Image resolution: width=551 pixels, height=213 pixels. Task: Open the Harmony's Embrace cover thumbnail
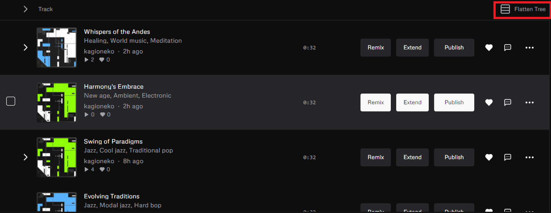[x=56, y=102]
